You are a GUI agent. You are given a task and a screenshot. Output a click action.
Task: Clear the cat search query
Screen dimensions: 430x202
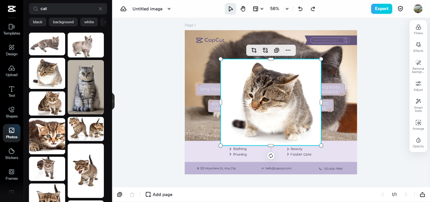pos(100,9)
